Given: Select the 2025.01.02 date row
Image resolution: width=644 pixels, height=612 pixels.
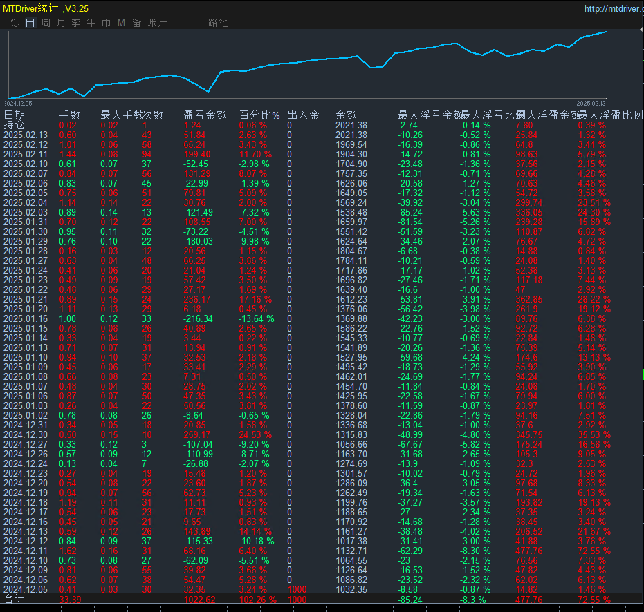Looking at the screenshot, I should click(322, 416).
